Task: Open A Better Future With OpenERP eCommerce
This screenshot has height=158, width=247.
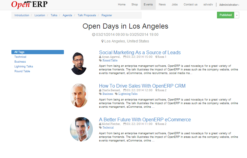Action: point(145,119)
